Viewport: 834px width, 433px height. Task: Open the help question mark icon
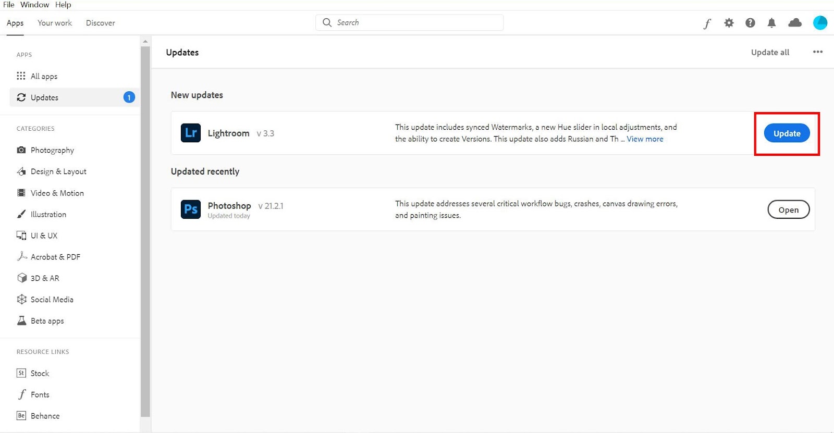[750, 23]
